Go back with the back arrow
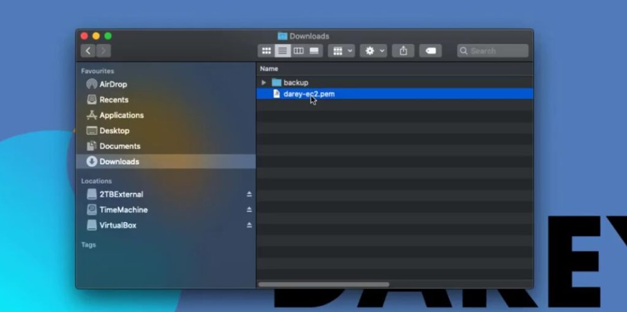Viewport: 627px width, 312px height. coord(88,51)
